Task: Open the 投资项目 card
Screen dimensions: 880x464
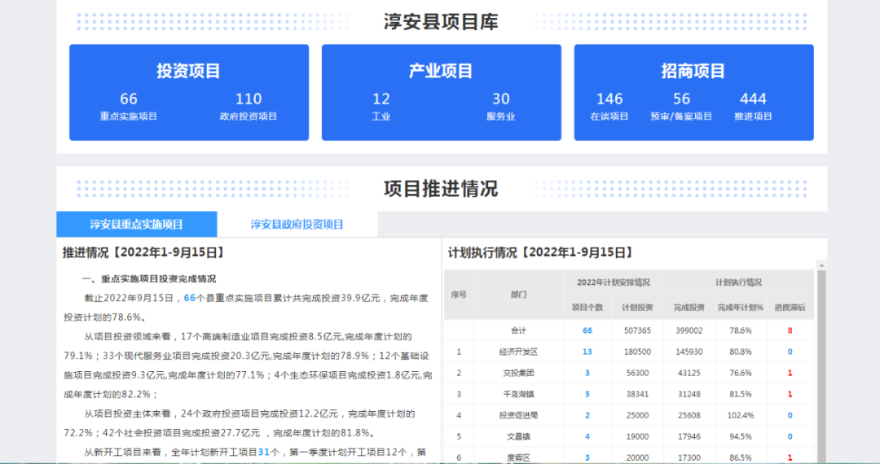Action: (188, 93)
